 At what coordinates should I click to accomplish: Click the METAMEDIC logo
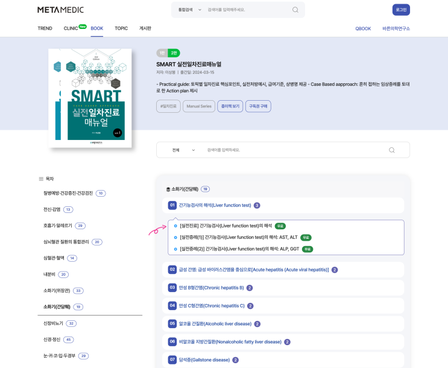[60, 10]
